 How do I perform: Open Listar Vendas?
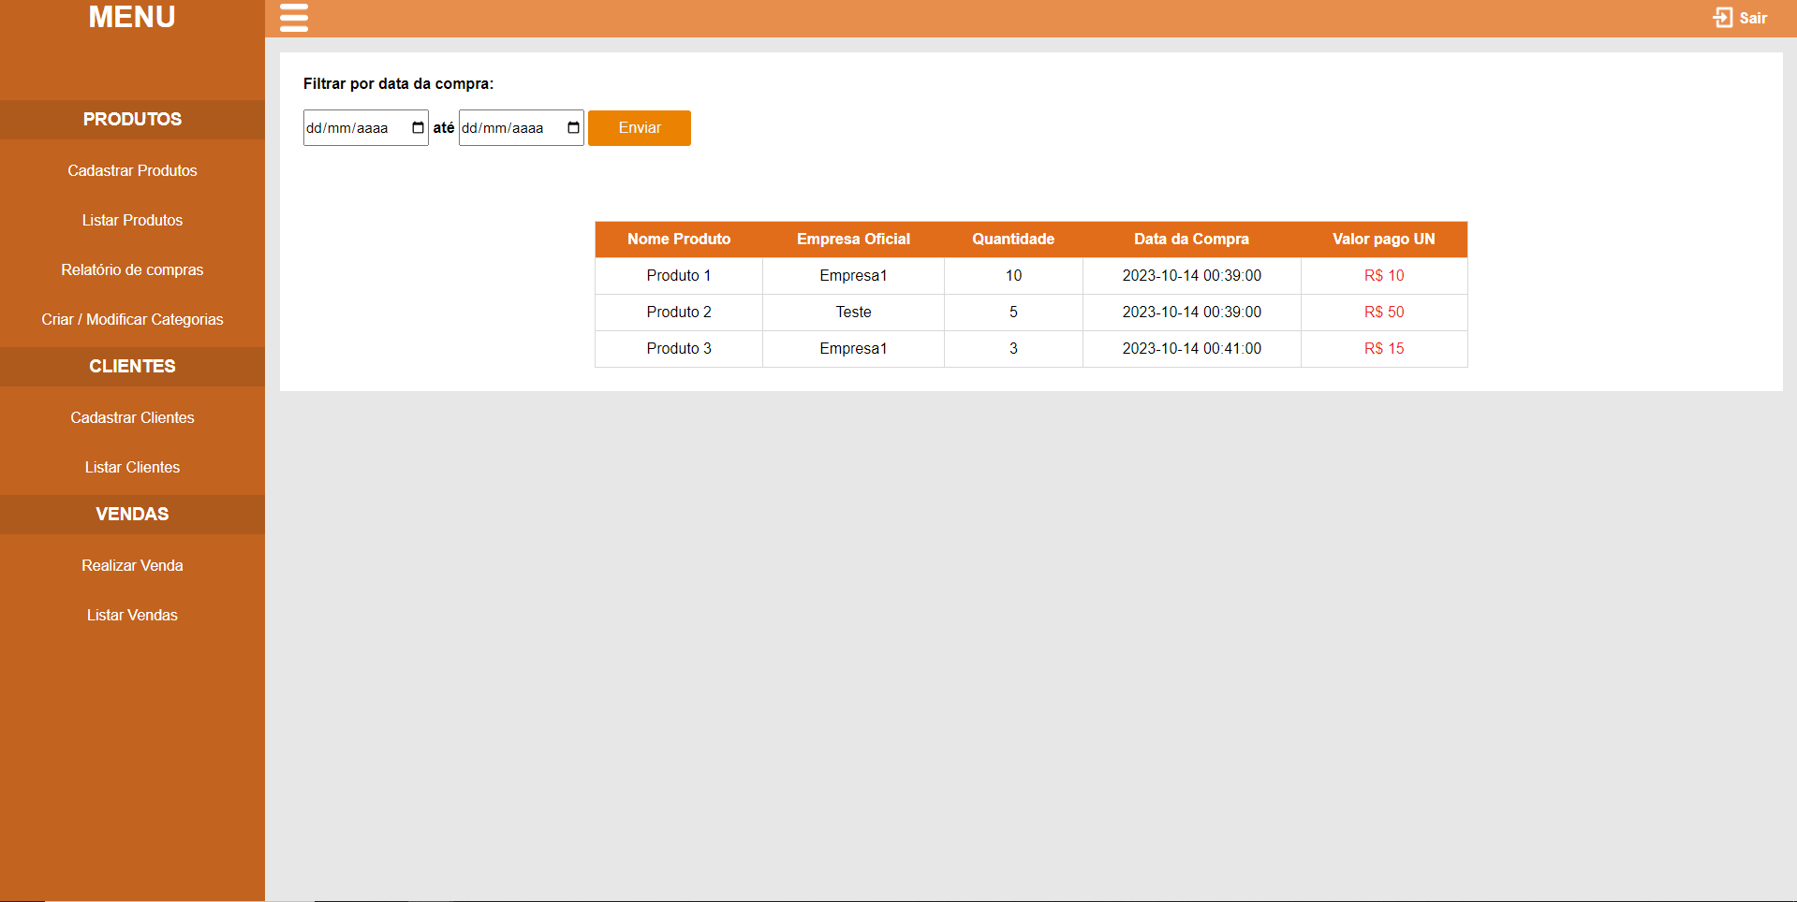point(132,615)
